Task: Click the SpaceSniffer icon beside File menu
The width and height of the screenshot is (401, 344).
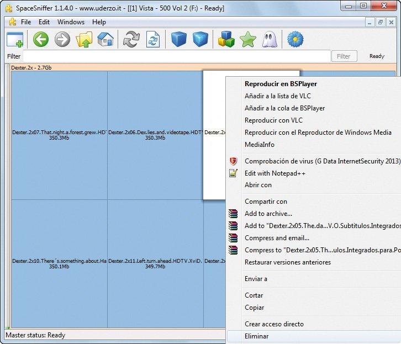Action: tap(13, 22)
